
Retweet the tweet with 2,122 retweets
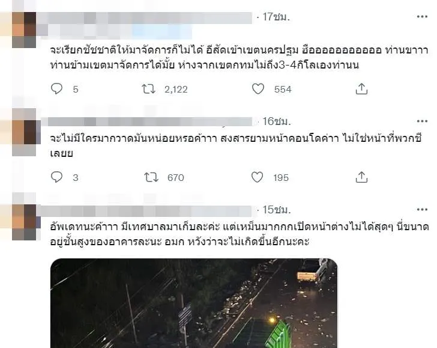[148, 89]
